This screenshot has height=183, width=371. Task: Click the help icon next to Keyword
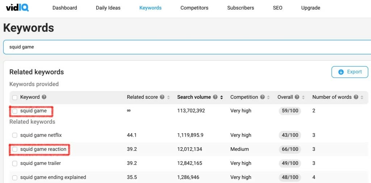44,97
